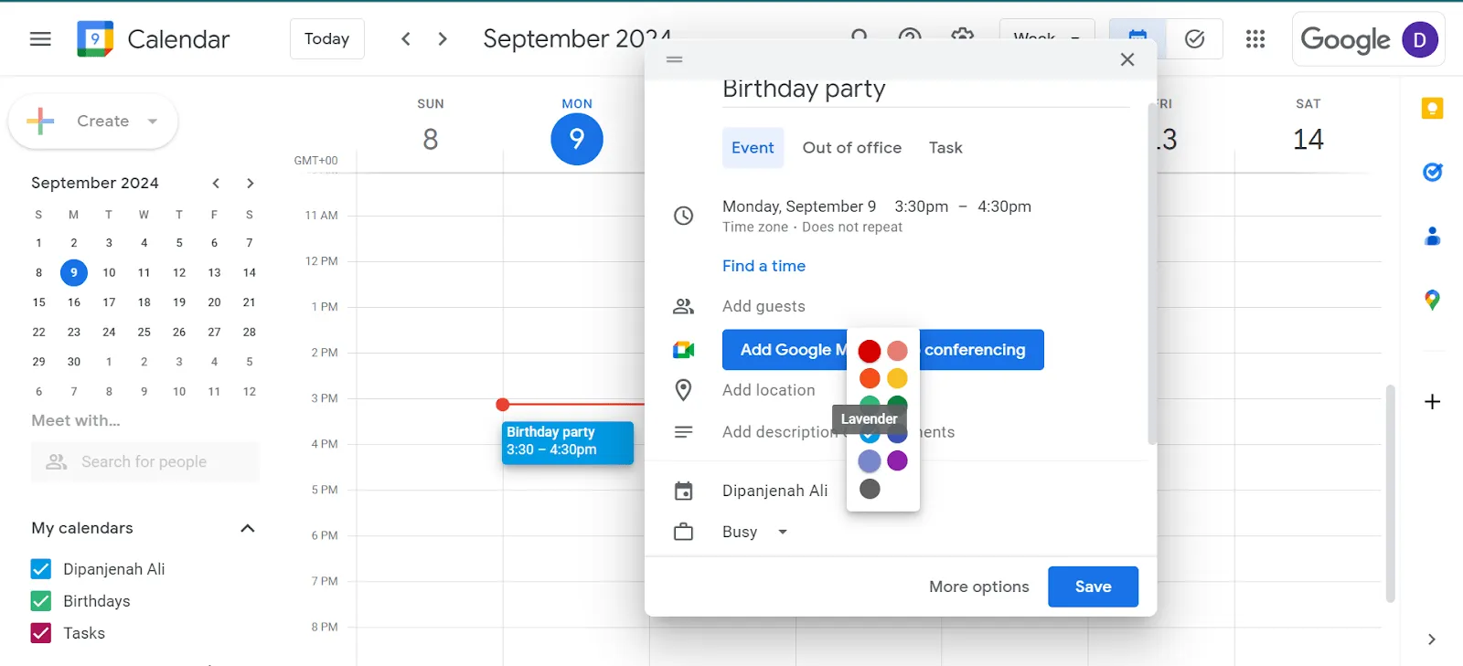
Task: Click the get add-ons plus icon
Action: (1432, 402)
